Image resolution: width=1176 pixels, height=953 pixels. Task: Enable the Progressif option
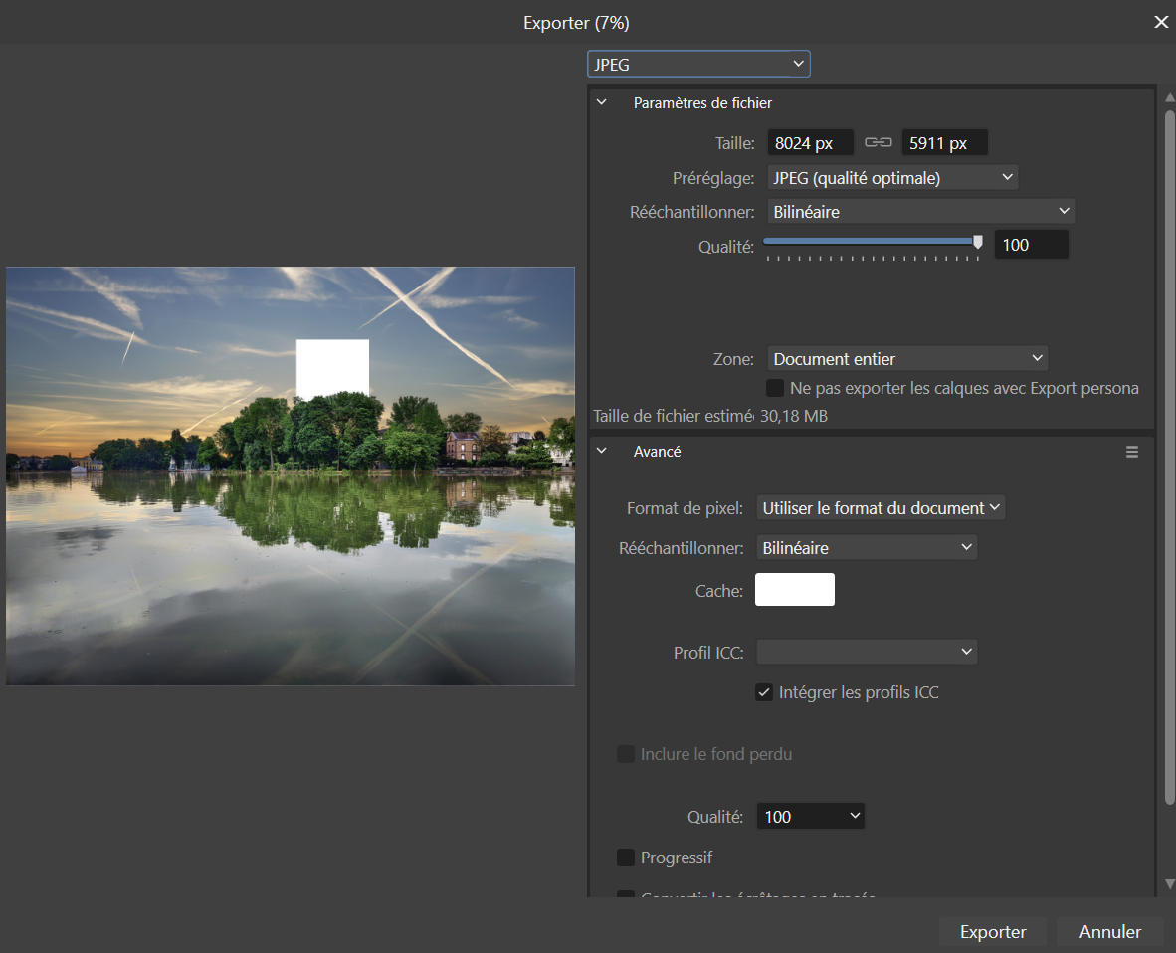[626, 857]
